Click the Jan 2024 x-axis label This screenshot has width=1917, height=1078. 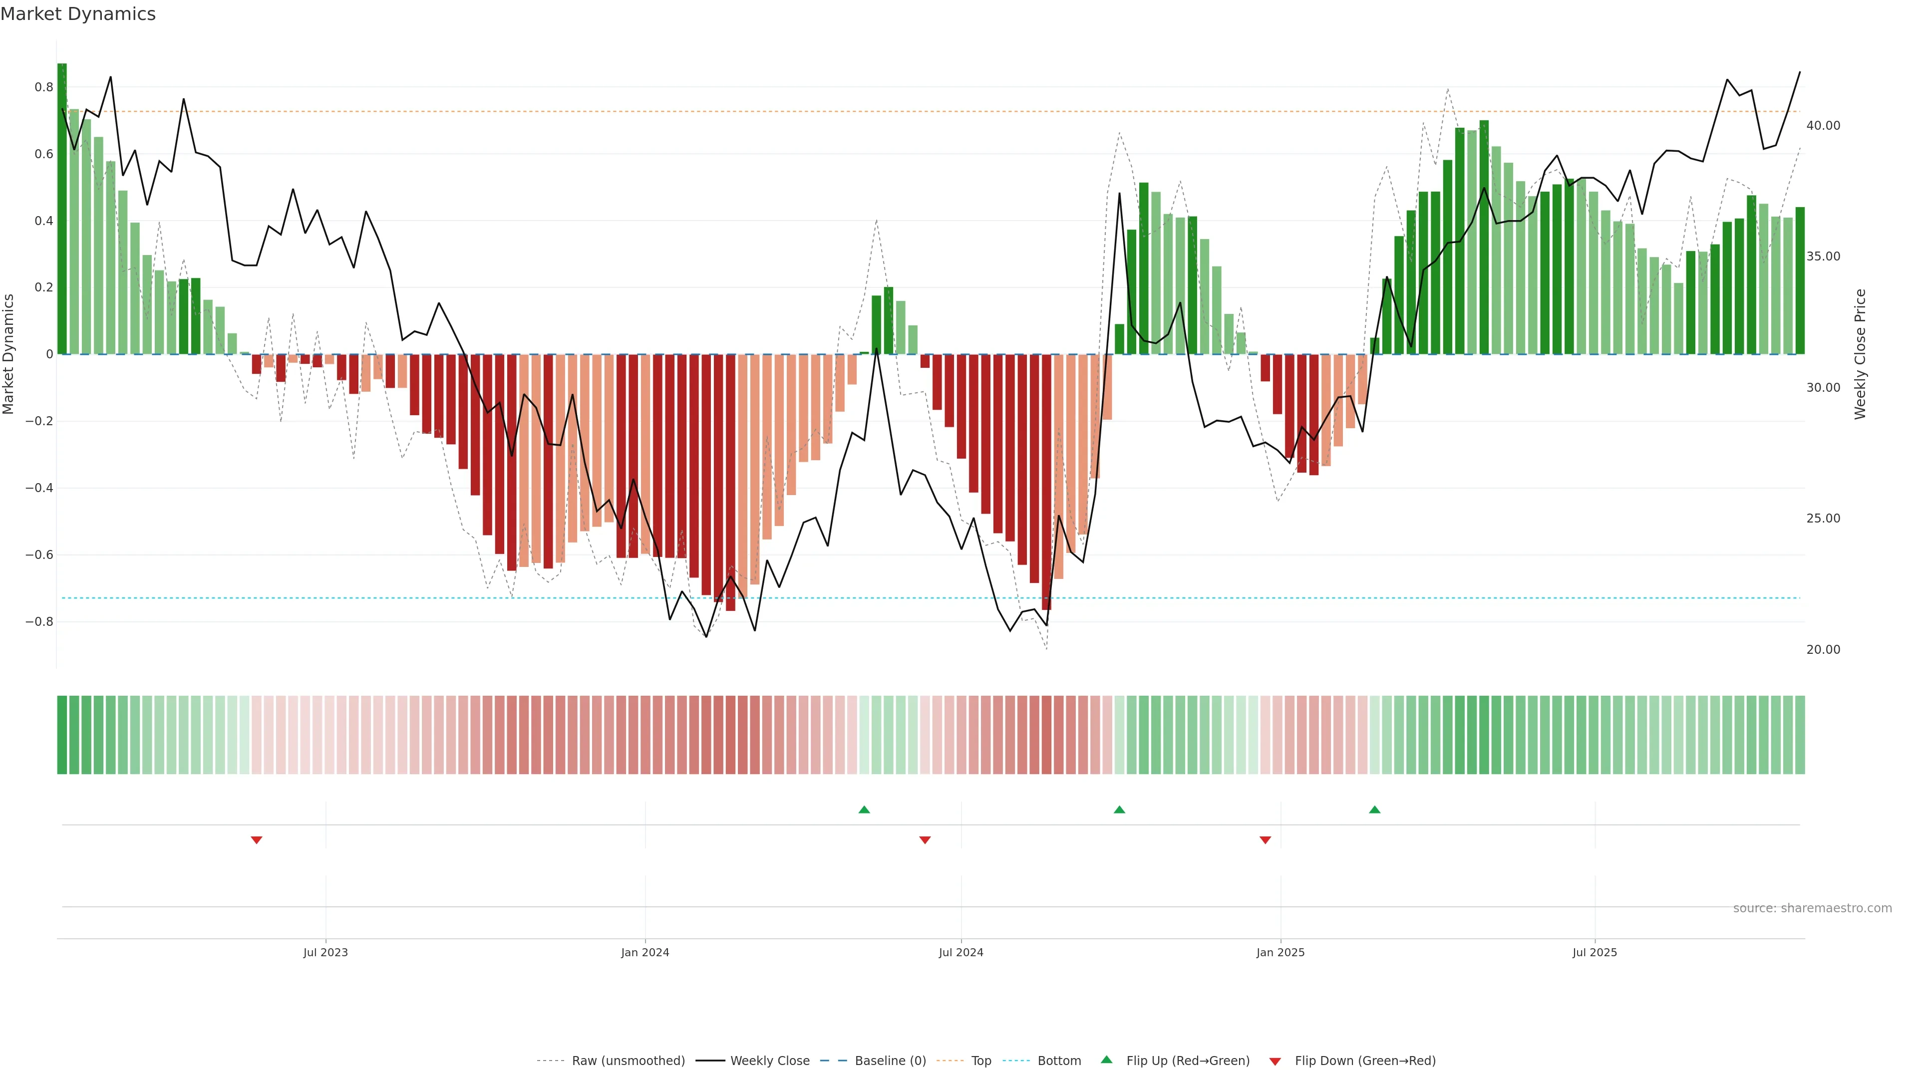pos(645,952)
